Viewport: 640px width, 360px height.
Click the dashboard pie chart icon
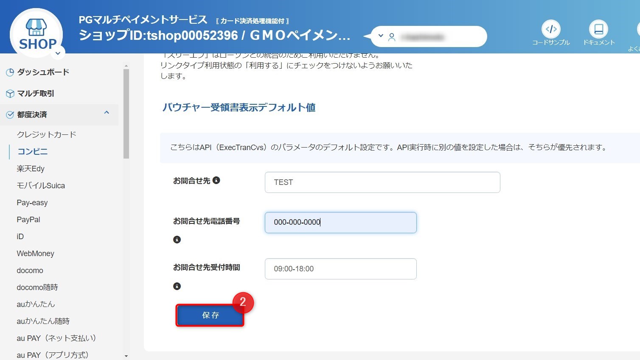pos(10,73)
